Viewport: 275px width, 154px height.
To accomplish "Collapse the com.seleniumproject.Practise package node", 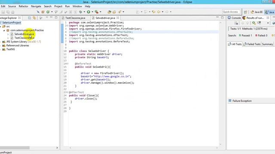I will point(4,30).
